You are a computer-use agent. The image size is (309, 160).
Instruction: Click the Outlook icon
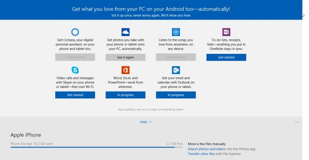coord(176,70)
